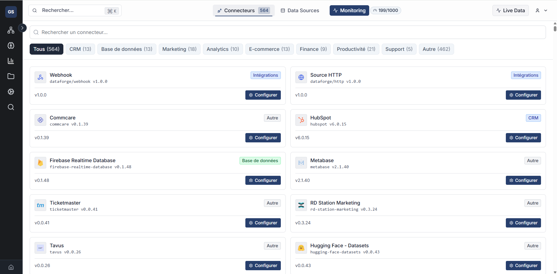The image size is (557, 274).
Task: Filter by Productivité (21) category
Action: tap(356, 49)
